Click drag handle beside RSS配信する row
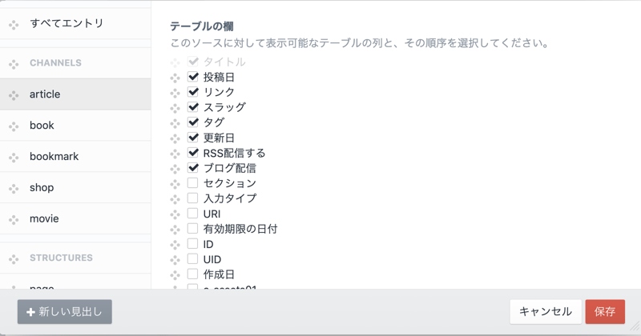Screen dimensions: 641x336 175,154
